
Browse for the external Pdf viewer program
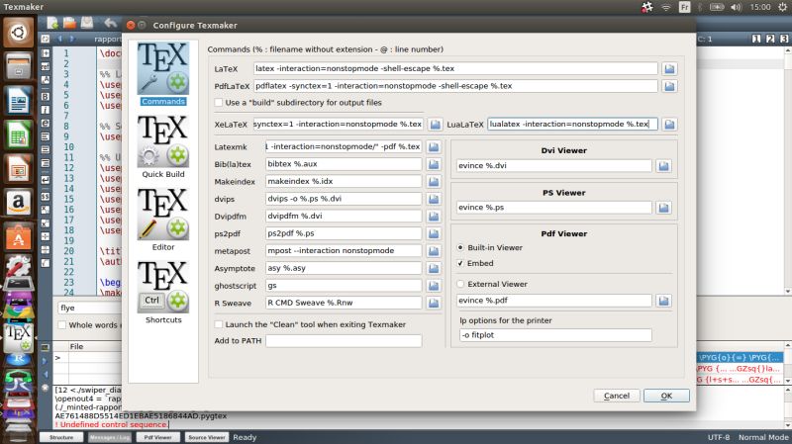pos(663,301)
